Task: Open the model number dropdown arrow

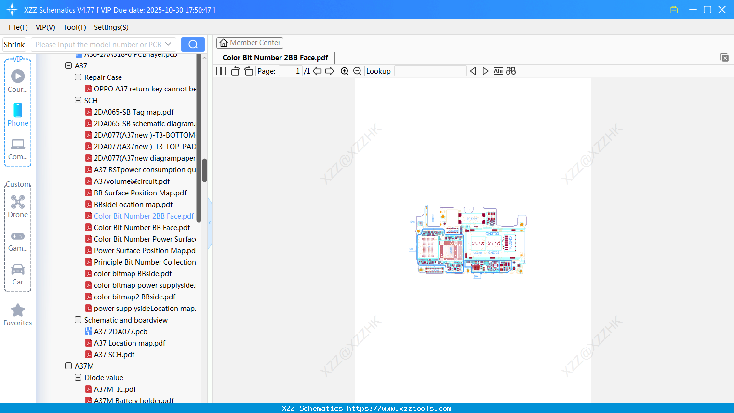Action: tap(168, 44)
